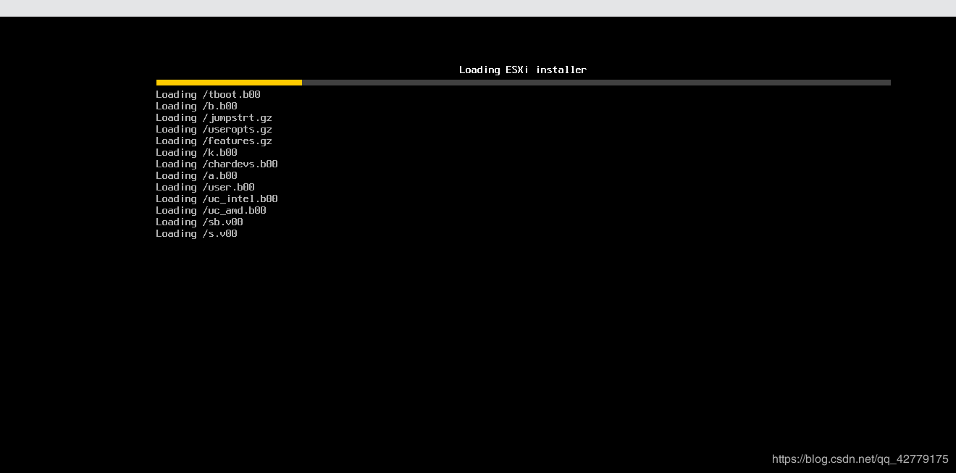The width and height of the screenshot is (956, 473).
Task: Click the /tboot.b00 file name
Action: tap(231, 95)
